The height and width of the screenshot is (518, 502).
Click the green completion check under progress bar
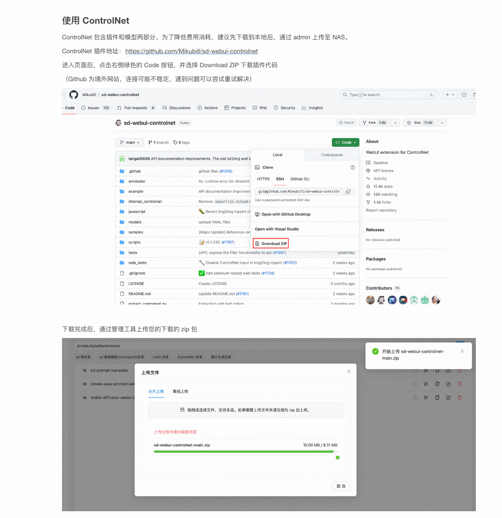pos(337,458)
